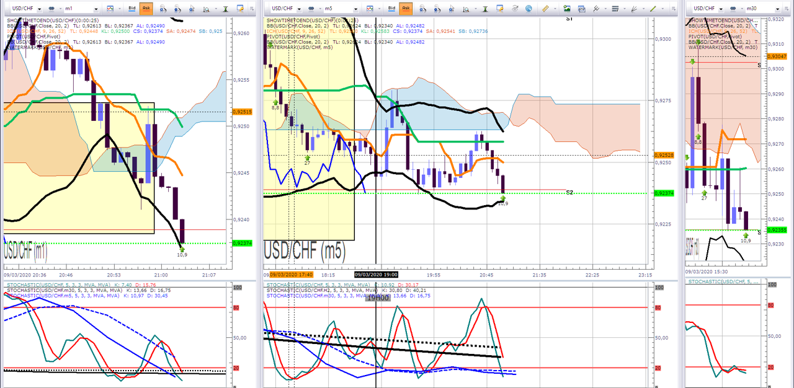Click the chart type icon in m1 toolbar
Viewport: 794px width, 388px height.
[x=110, y=9]
